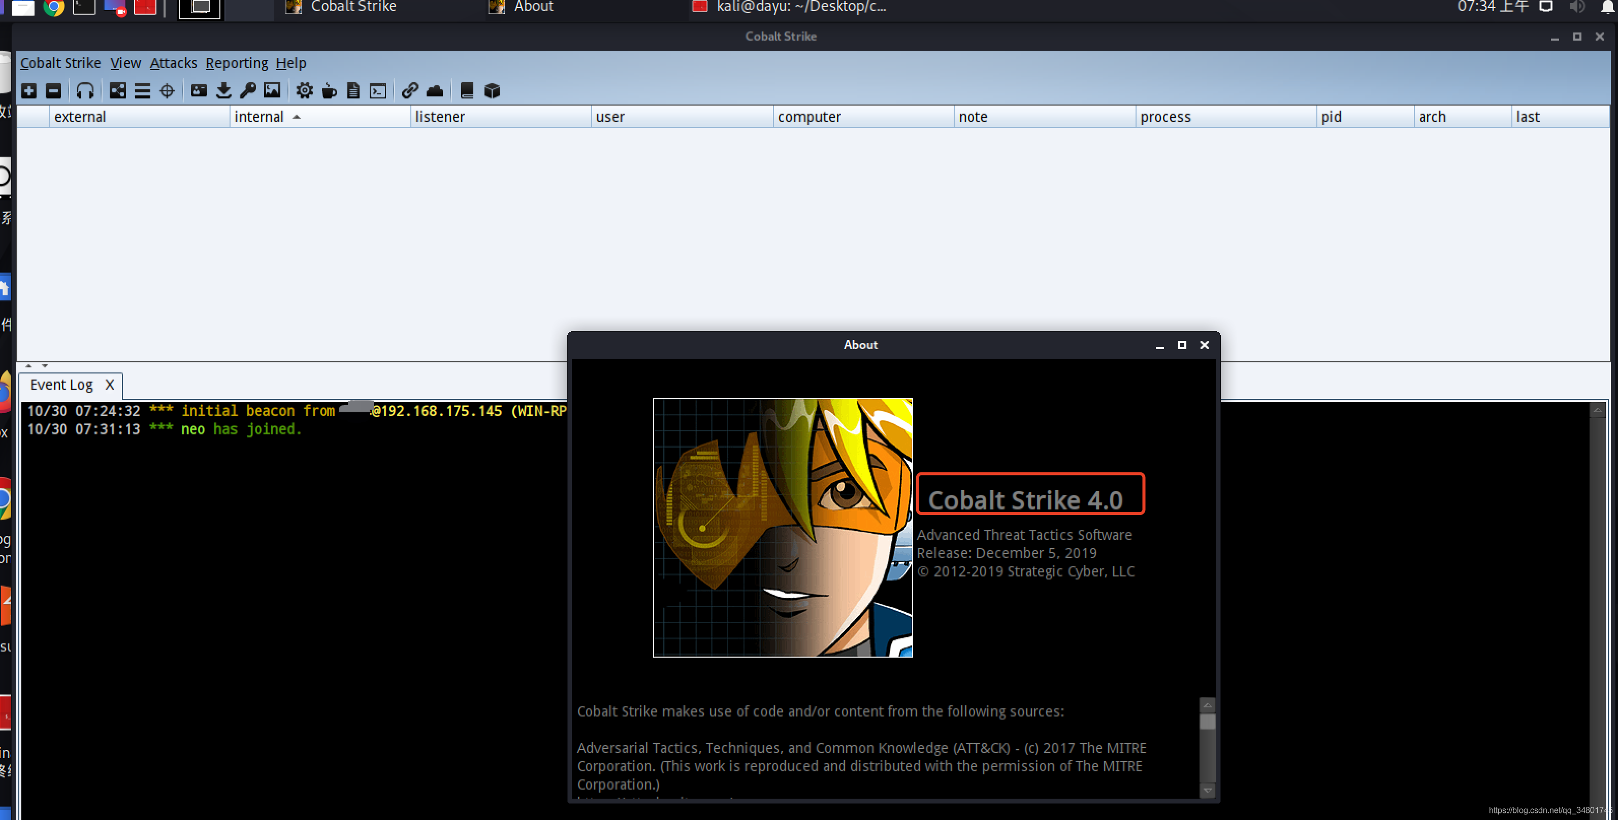Click the About dialog scrollbar thumb
The width and height of the screenshot is (1618, 820).
point(1207,722)
